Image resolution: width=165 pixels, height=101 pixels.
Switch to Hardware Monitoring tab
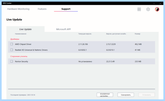[x=18, y=9]
